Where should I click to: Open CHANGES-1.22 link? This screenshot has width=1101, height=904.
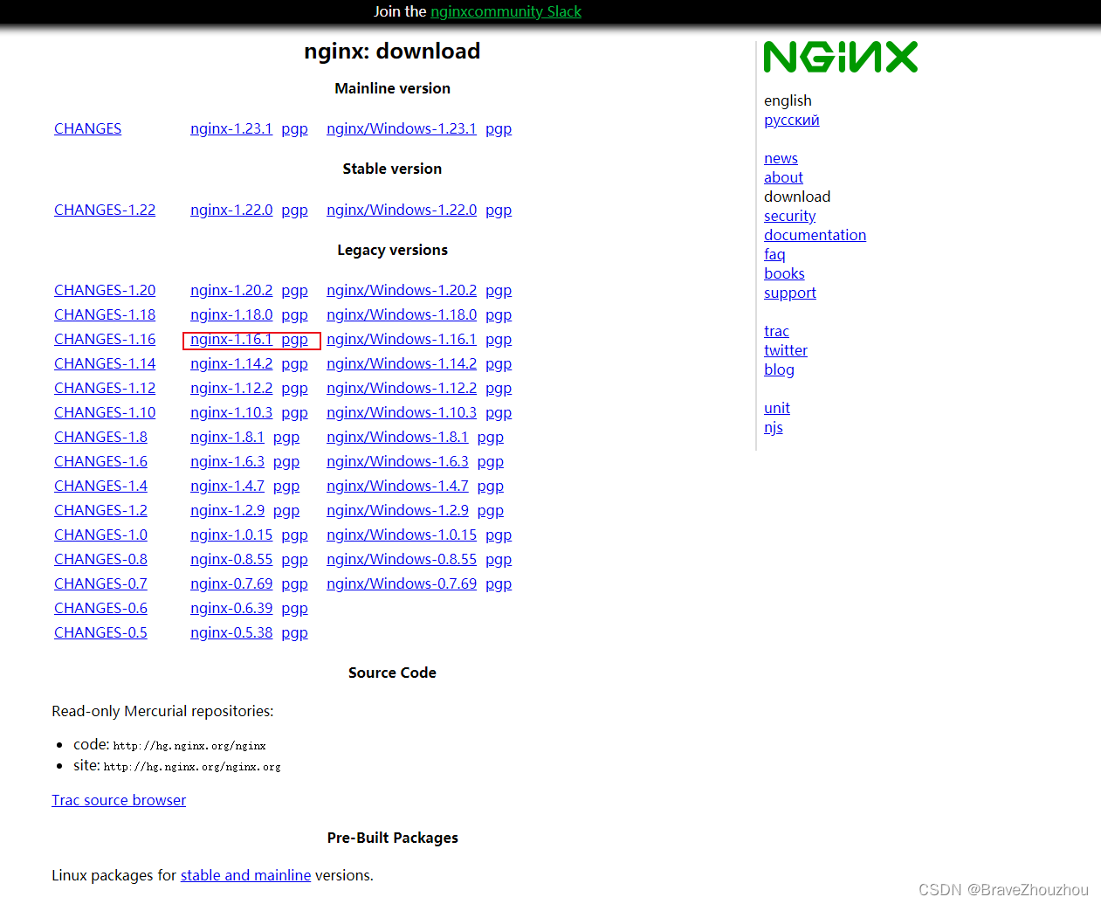click(105, 210)
